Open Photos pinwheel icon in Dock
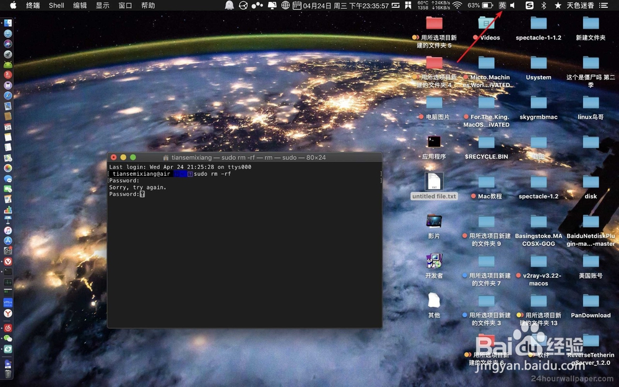This screenshot has height=387, width=619. (x=8, y=168)
